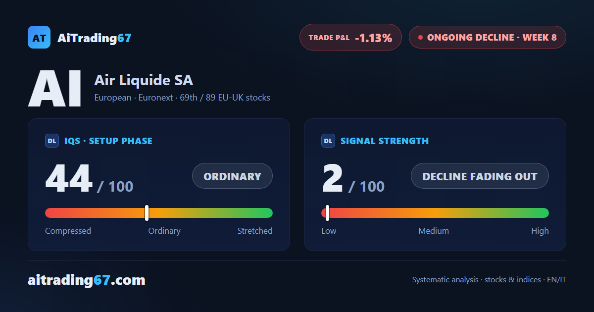594x312 pixels.
Task: Click the DL badge beside IQS Setup Phase
Action: point(52,141)
